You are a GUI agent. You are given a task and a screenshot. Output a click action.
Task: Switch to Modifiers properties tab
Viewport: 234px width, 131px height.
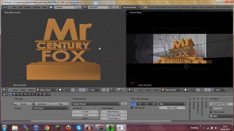point(33,94)
